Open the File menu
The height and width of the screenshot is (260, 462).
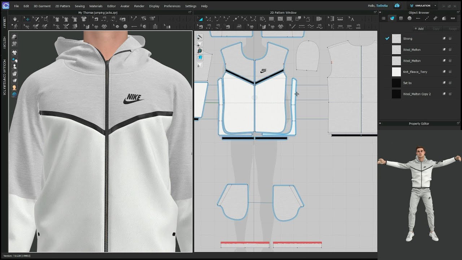pos(17,6)
